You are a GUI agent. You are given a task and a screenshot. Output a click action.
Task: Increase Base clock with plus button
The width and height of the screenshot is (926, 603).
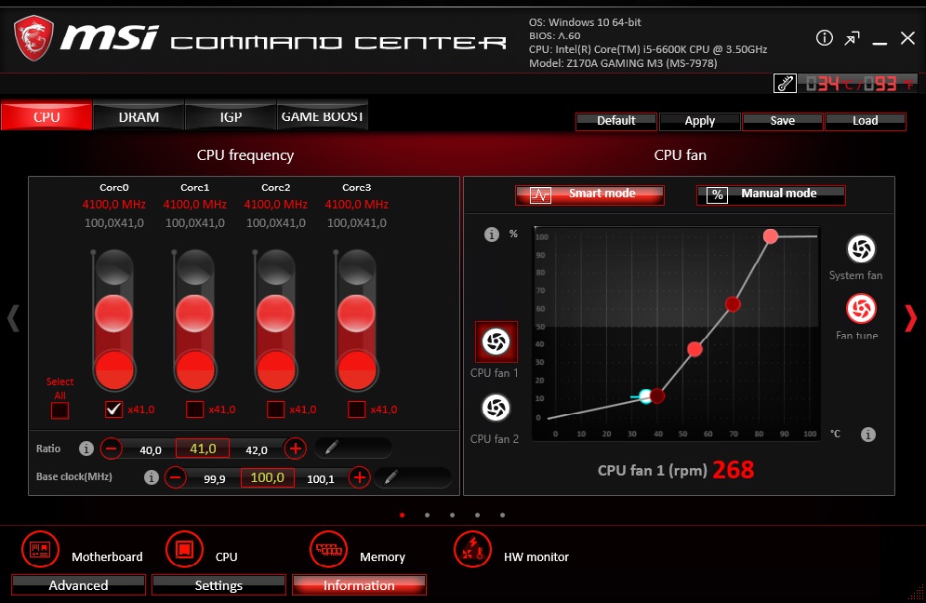[x=360, y=477]
